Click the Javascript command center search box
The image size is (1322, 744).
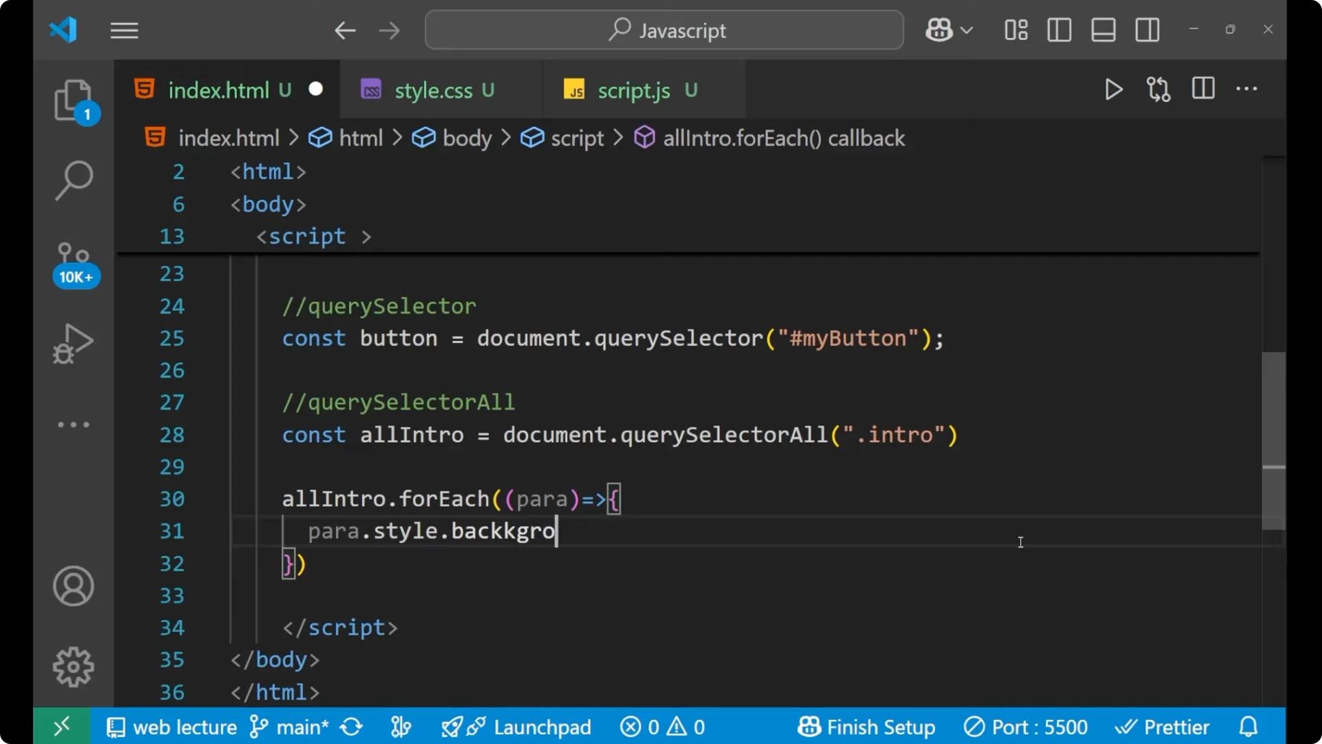663,30
